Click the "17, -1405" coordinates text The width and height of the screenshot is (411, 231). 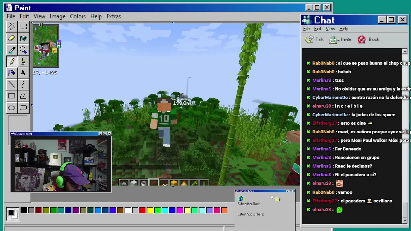pyautogui.click(x=45, y=73)
